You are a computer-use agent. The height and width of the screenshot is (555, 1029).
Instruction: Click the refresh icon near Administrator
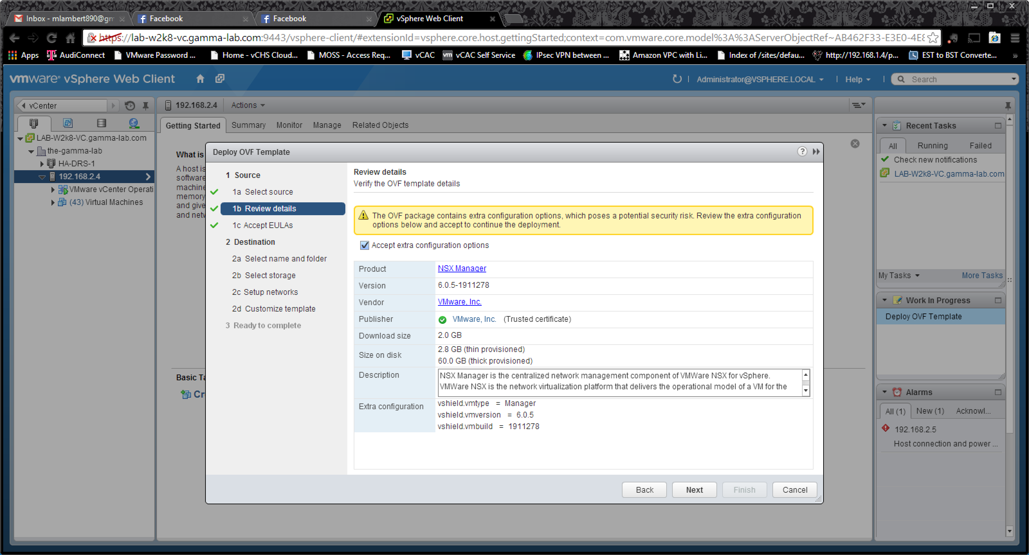(677, 79)
